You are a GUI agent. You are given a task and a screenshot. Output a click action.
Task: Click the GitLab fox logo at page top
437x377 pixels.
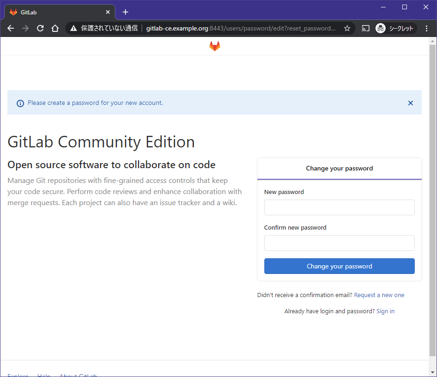[215, 46]
